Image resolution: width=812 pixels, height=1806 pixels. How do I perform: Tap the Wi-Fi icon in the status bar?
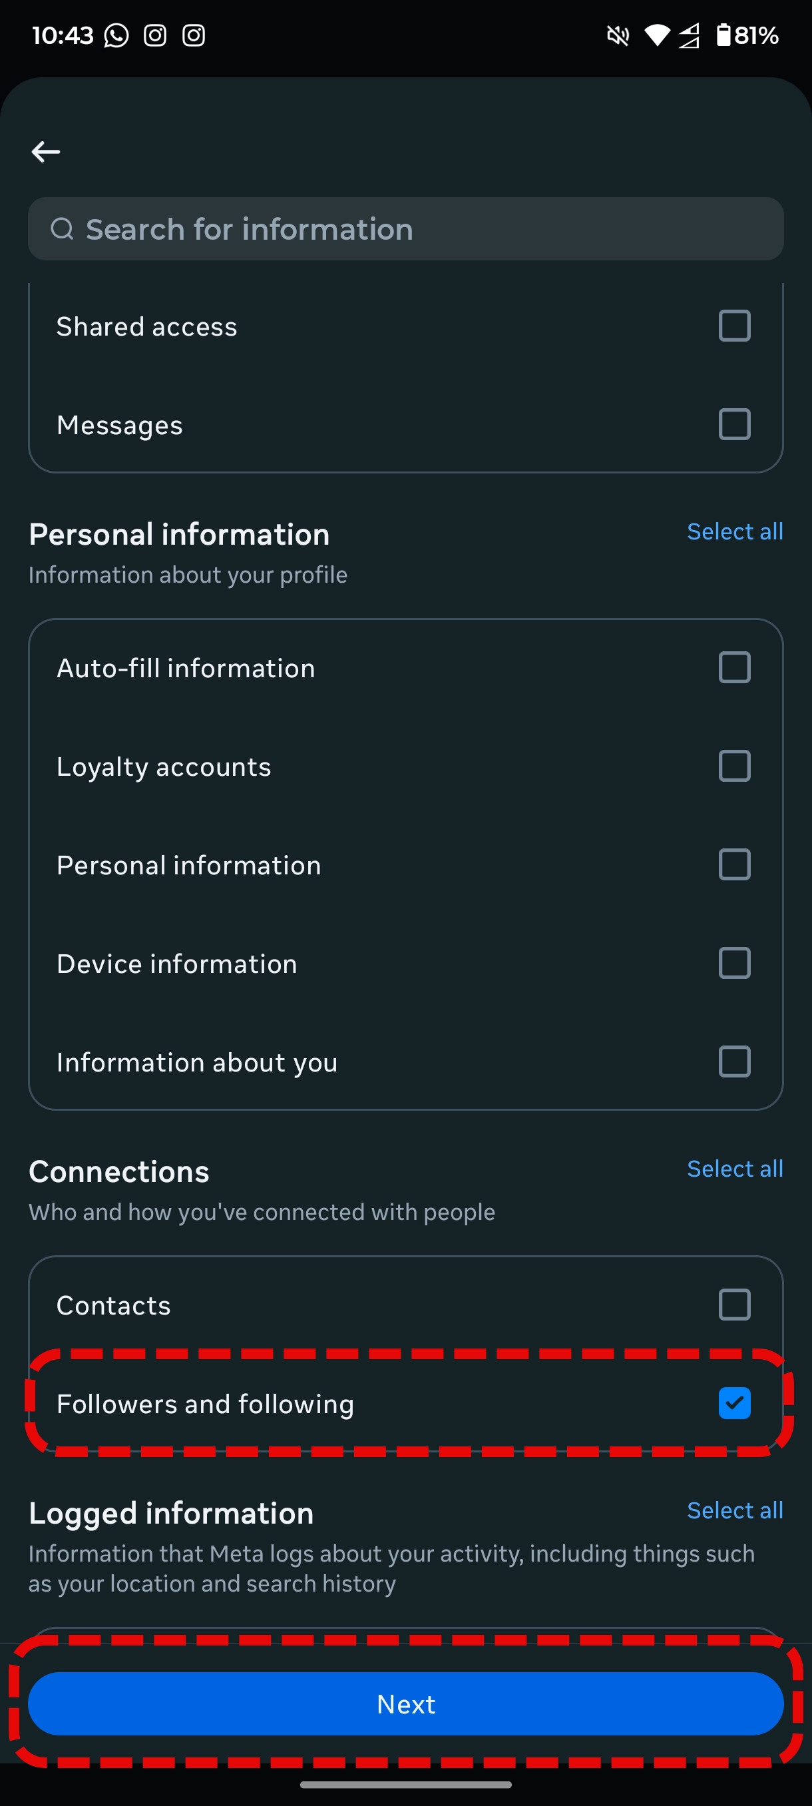click(x=656, y=37)
